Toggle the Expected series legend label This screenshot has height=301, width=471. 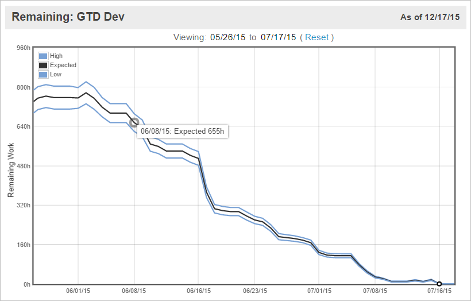pos(63,65)
